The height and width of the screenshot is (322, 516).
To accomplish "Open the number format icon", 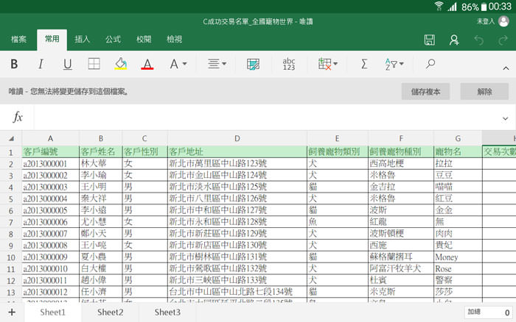I will (289, 65).
